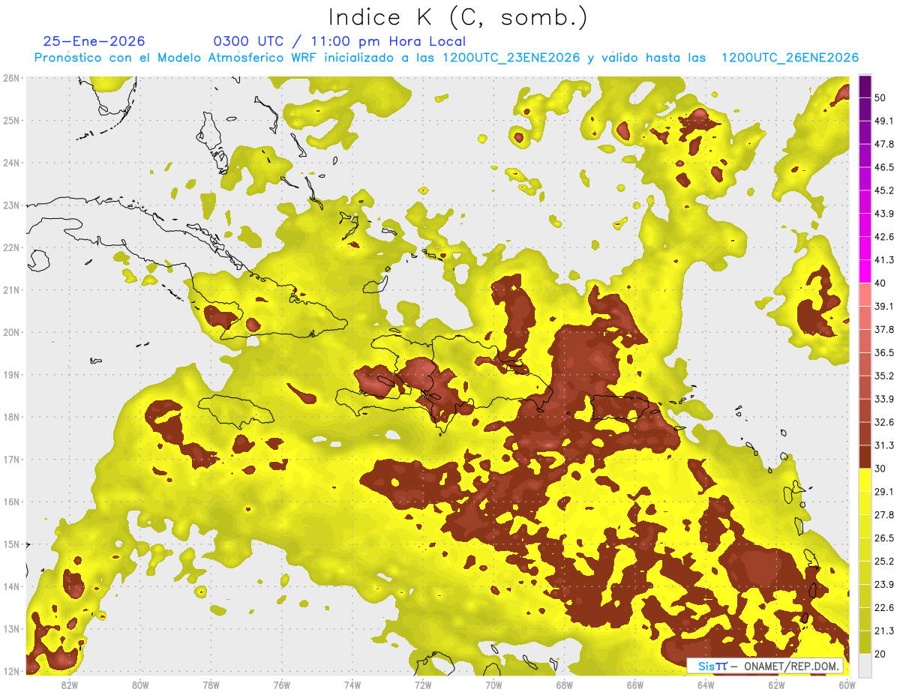Viewport: 900px width, 695px height.
Task: Click the colorbar value '29.1'
Action: (883, 492)
